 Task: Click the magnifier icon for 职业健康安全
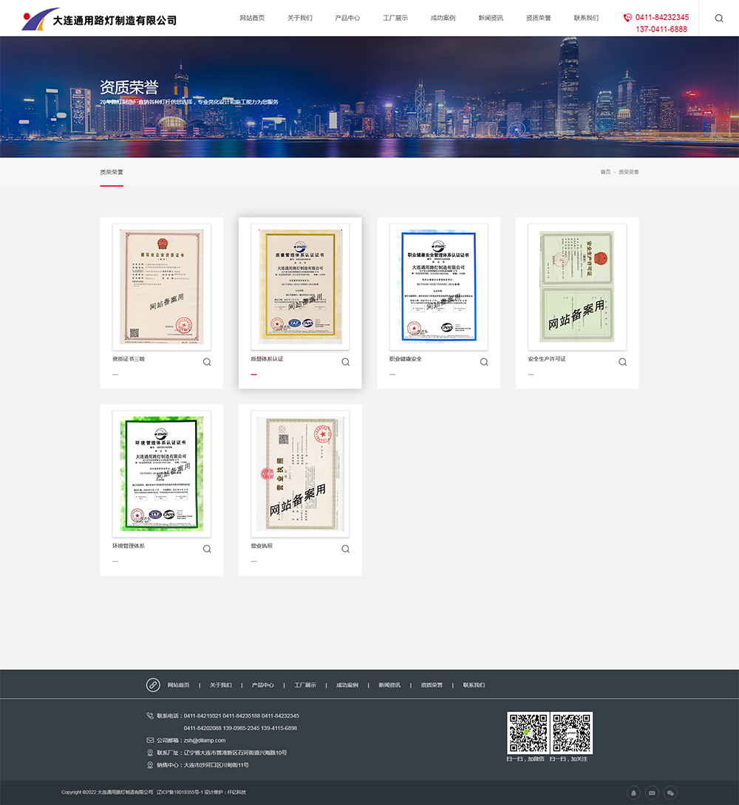(484, 362)
